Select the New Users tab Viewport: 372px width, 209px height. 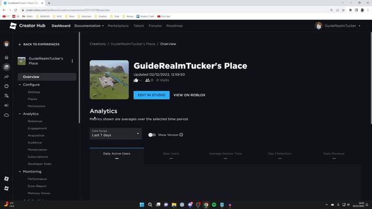point(171,156)
